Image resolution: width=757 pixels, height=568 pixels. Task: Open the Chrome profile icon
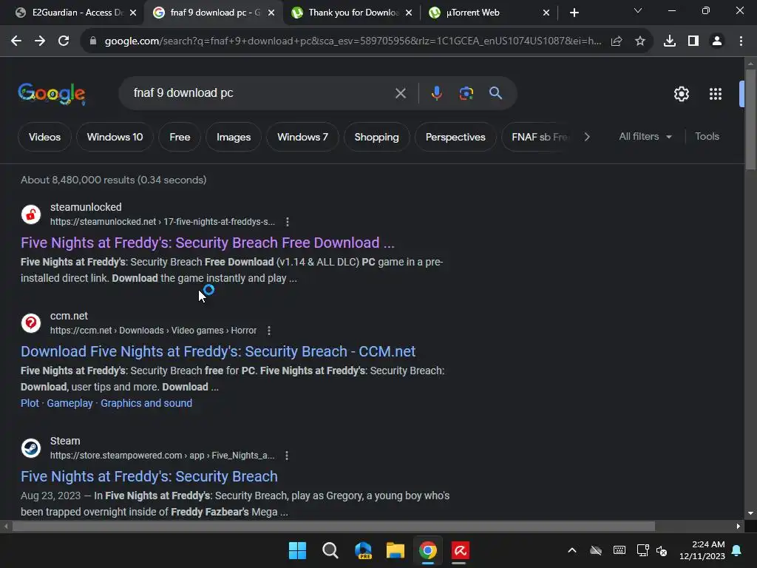coord(717,41)
